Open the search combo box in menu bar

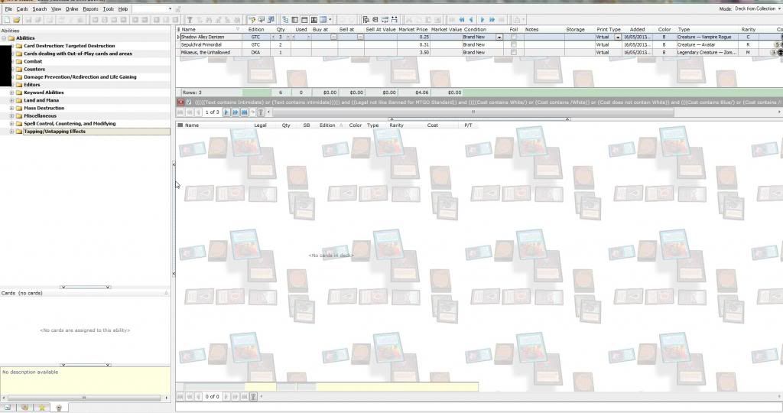click(x=152, y=8)
